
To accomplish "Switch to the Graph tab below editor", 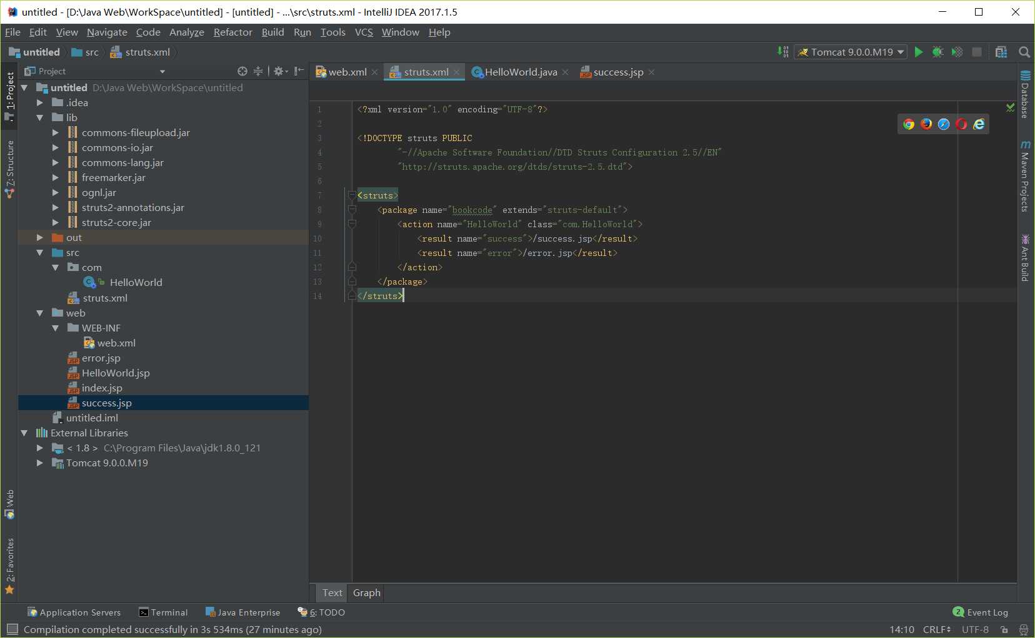I will click(366, 593).
